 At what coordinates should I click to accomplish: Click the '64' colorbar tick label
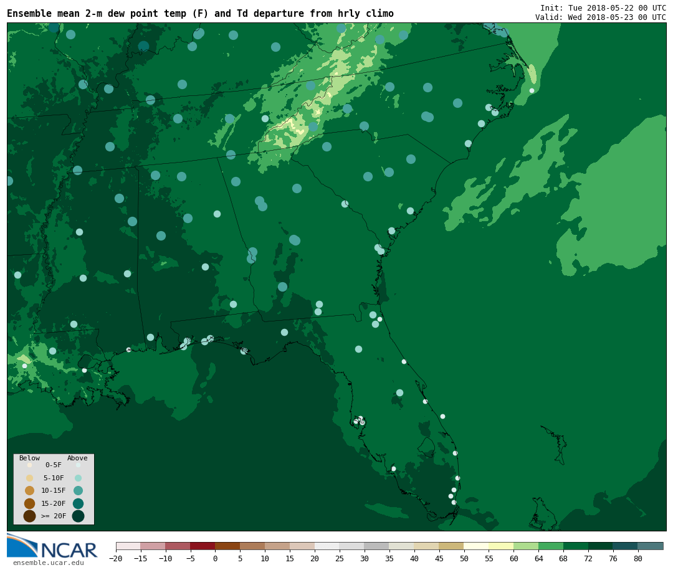pyautogui.click(x=538, y=558)
